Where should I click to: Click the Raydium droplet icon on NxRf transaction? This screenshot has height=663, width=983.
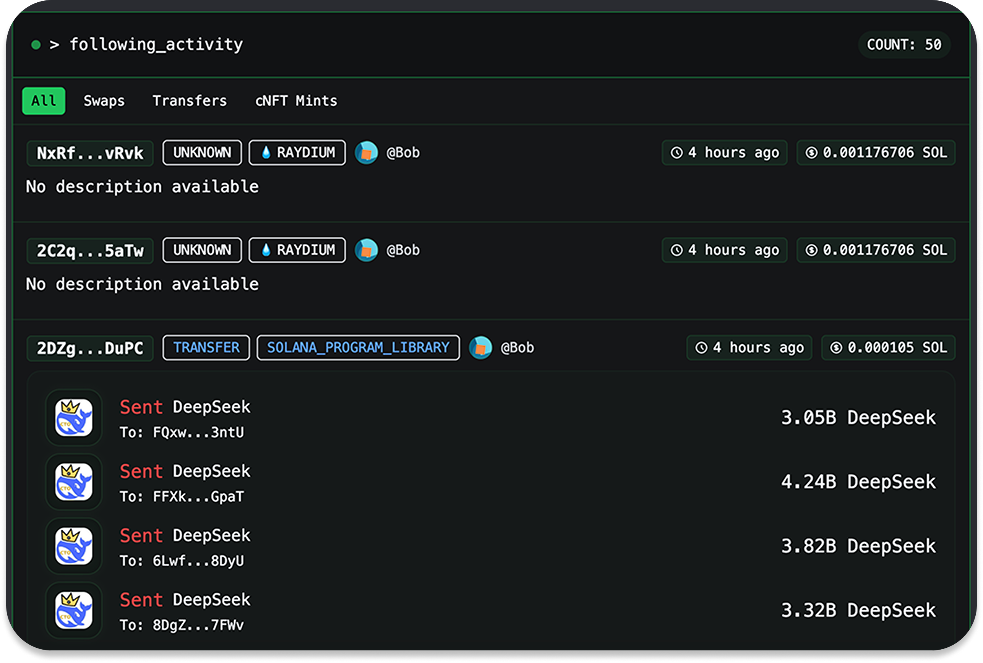coord(267,152)
